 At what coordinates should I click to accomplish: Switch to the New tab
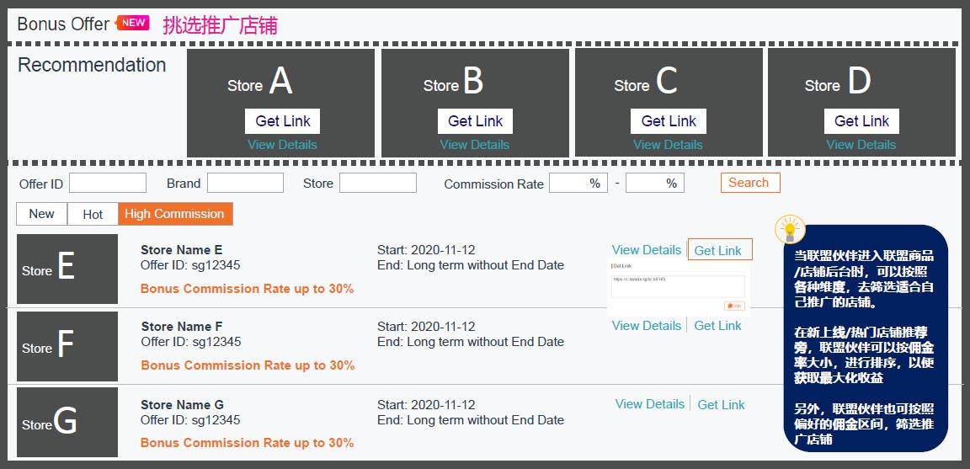(x=41, y=214)
